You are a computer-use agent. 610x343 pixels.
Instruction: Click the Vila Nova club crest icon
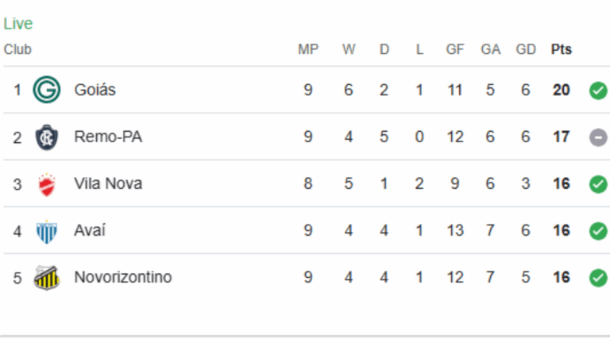pos(46,184)
